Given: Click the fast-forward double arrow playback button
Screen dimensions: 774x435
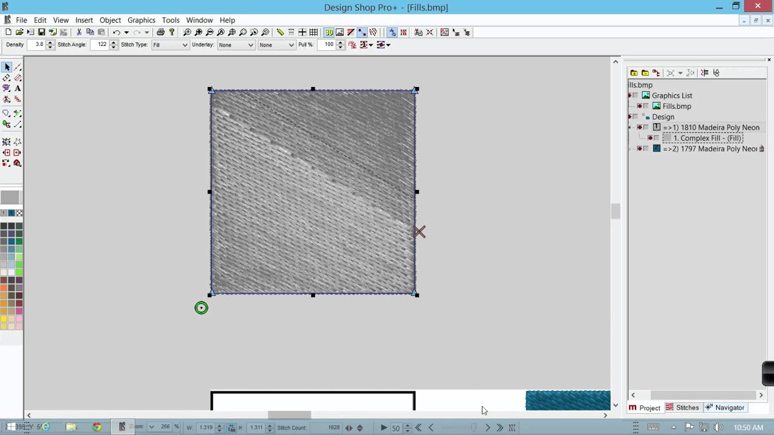Looking at the screenshot, I should (x=499, y=427).
